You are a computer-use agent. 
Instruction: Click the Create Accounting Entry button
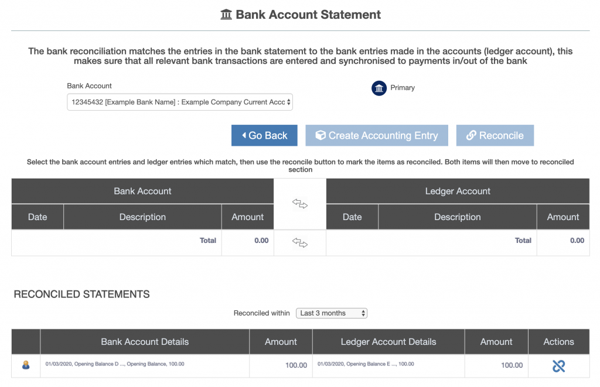pyautogui.click(x=377, y=135)
